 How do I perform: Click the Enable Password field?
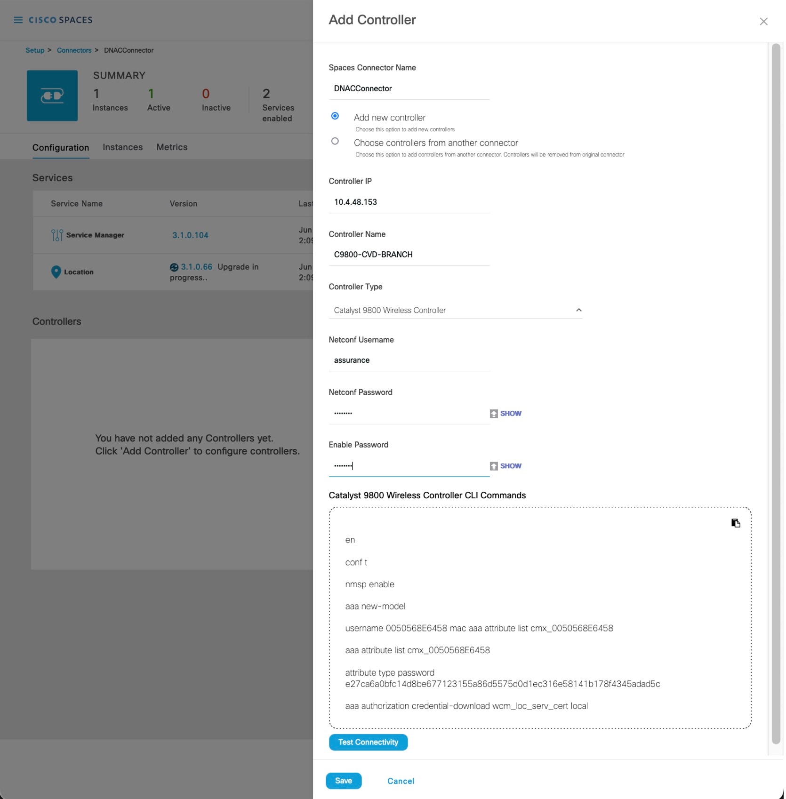point(409,466)
